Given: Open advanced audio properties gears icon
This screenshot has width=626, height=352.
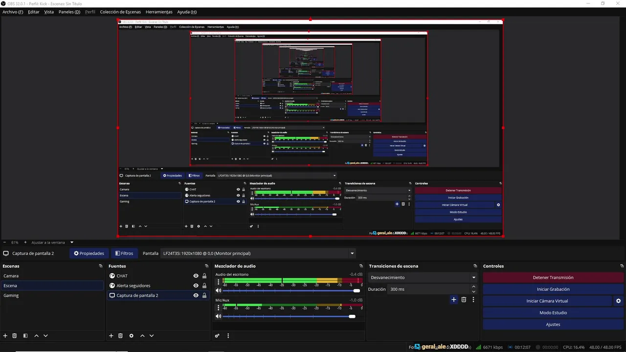Looking at the screenshot, I should coord(217,336).
